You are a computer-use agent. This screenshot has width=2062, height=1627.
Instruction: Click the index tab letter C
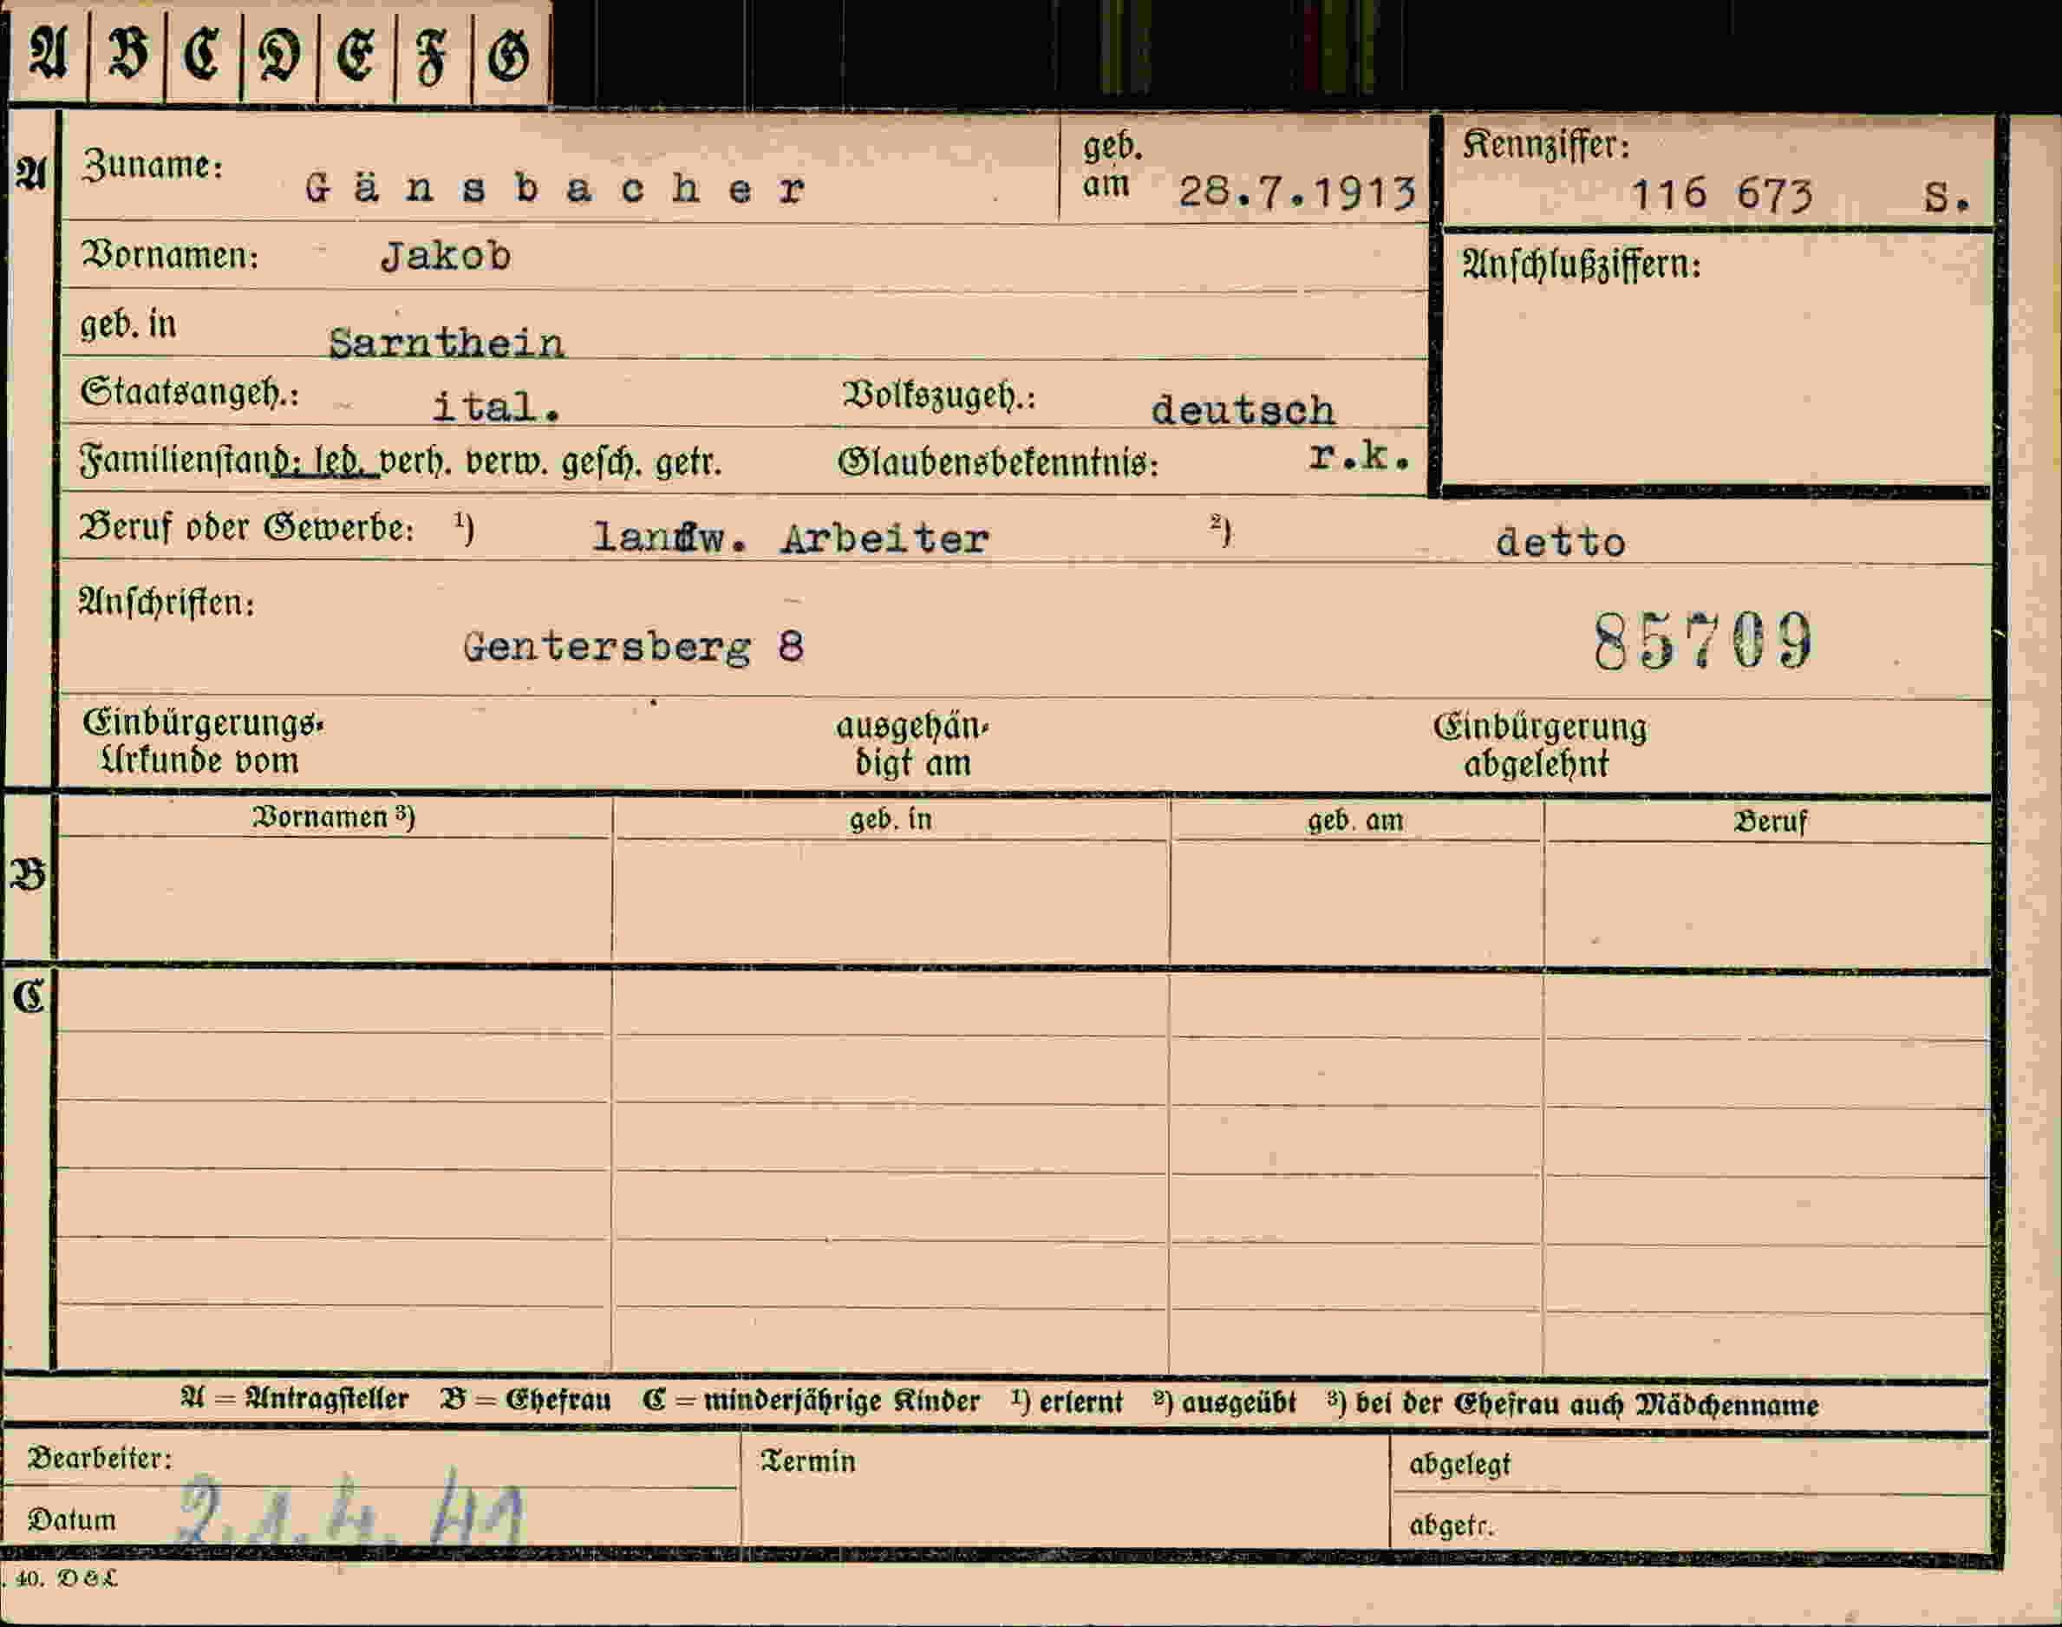pyautogui.click(x=202, y=52)
